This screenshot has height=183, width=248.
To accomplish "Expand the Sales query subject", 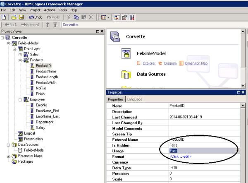I will click(20, 55).
